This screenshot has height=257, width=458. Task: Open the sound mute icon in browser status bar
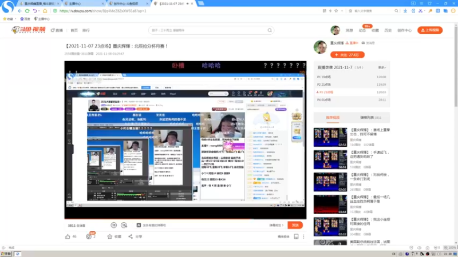[419, 248]
